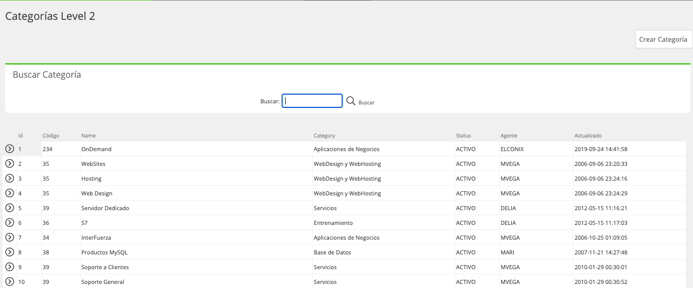Image resolution: width=693 pixels, height=288 pixels.
Task: Click the Crear Categoría button
Action: click(x=664, y=39)
